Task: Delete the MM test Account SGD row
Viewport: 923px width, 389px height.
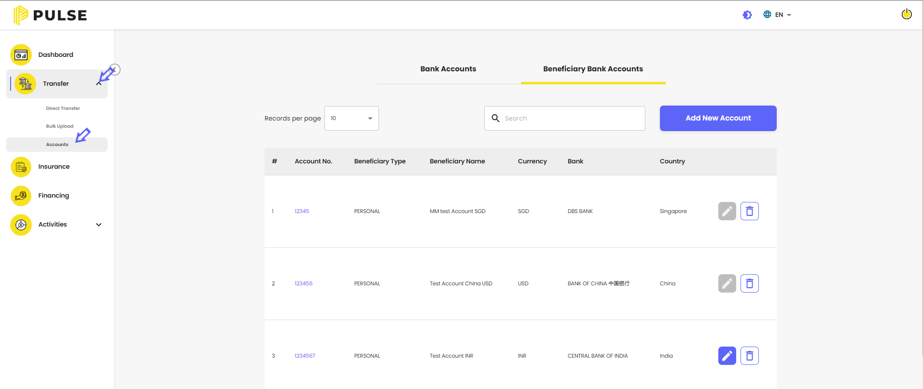Action: [750, 211]
